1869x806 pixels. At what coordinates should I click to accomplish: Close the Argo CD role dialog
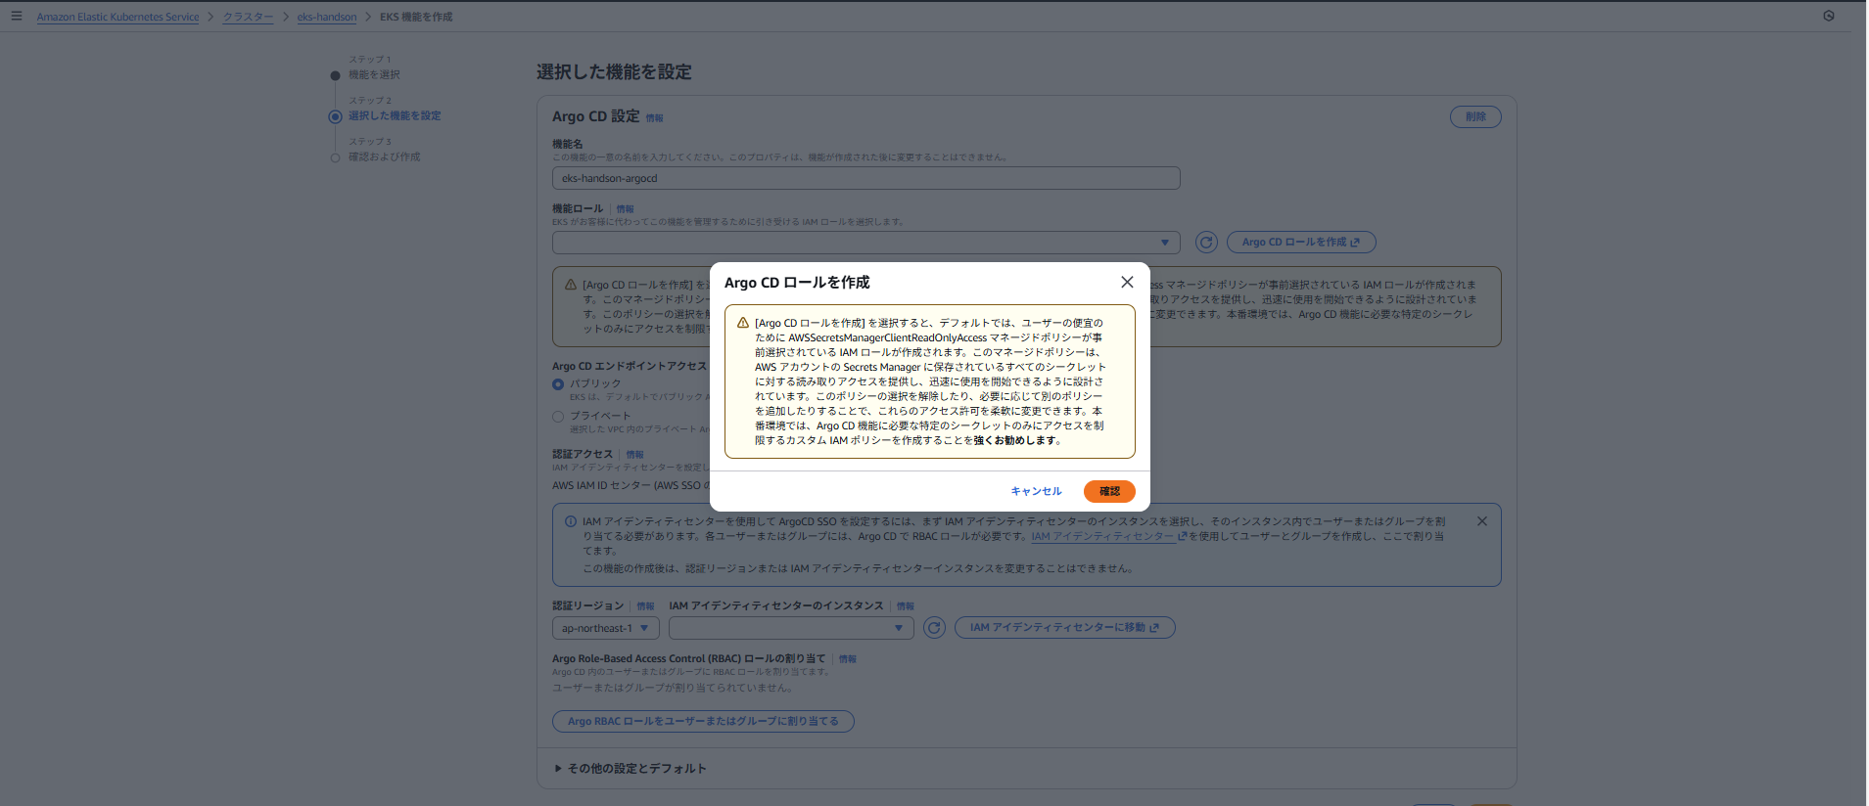pyautogui.click(x=1127, y=282)
